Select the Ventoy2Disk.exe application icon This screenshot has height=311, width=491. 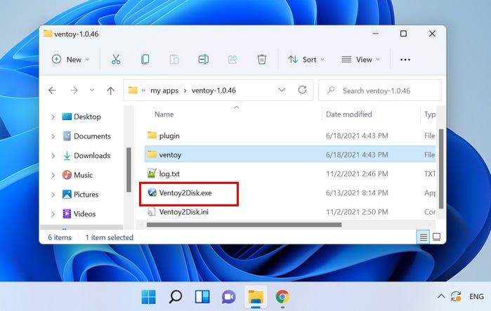pyautogui.click(x=152, y=192)
